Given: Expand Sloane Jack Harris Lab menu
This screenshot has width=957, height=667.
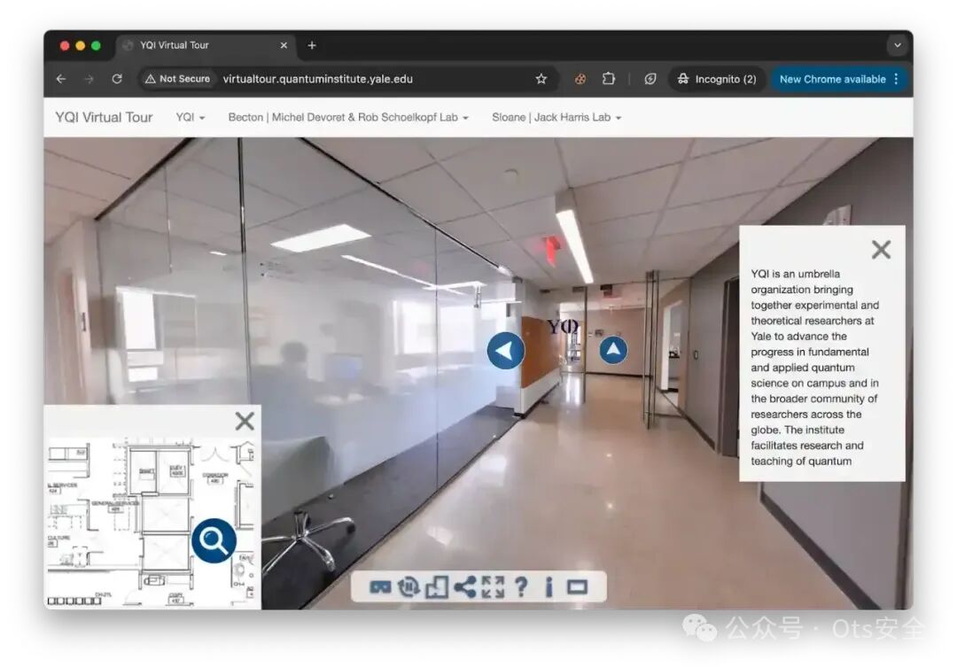Looking at the screenshot, I should click(x=556, y=117).
